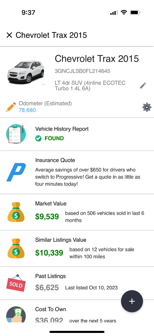This screenshot has width=154, height=336.
Task: Tap the $9,539 market value amount
Action: 47,217
